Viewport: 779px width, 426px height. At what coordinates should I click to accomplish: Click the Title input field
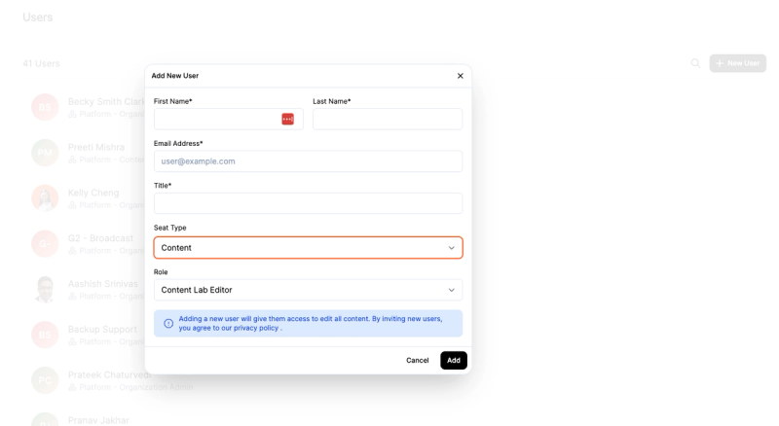(308, 203)
